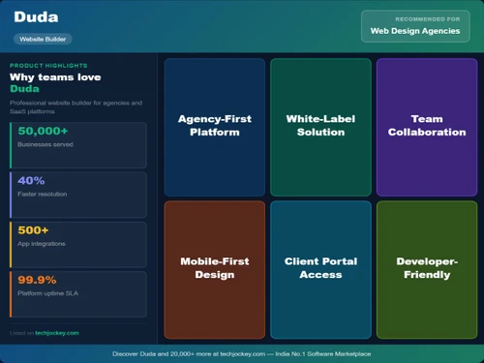Click the green Duda heading in sidebar
Viewport: 484px width, 363px height.
[24, 89]
